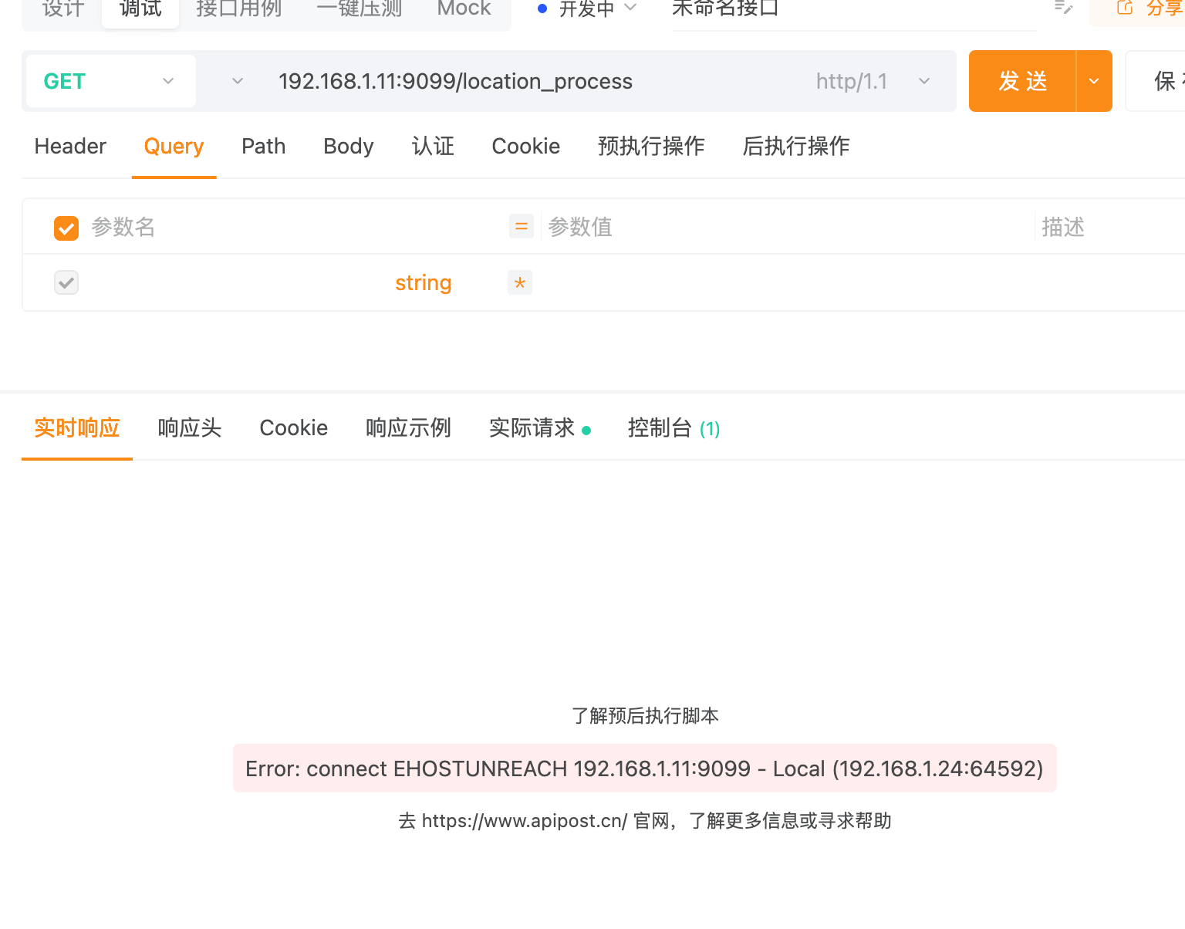Viewport: 1185px width, 929px height.
Task: Select the Header tab
Action: pyautogui.click(x=70, y=146)
